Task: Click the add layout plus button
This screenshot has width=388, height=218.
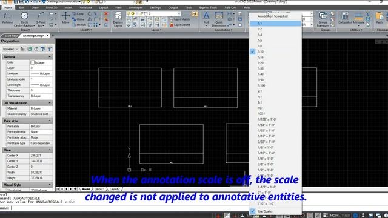Action: [75, 189]
